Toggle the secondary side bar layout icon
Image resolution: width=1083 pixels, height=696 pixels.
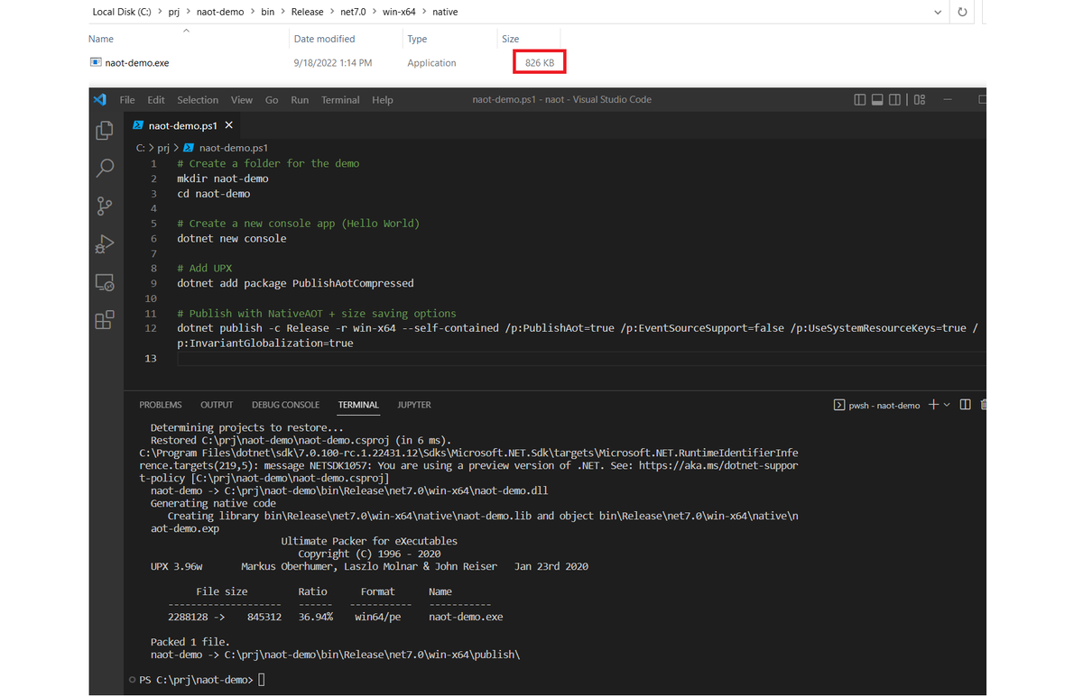(894, 99)
